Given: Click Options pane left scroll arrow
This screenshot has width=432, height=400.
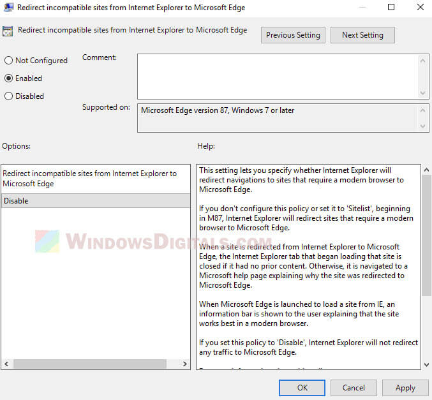Looking at the screenshot, I should pos(6,364).
